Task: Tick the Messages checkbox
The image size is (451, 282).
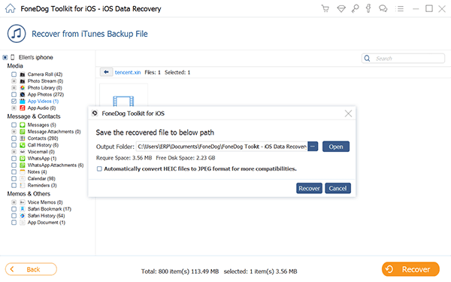Action: point(14,125)
